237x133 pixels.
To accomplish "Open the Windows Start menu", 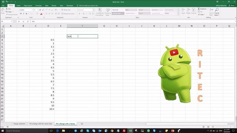I will click(3, 131).
